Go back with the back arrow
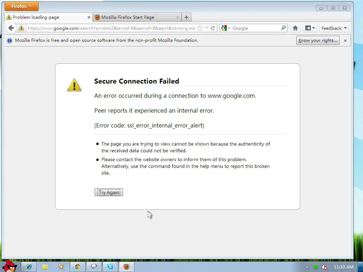This screenshot has height=272, width=363. click(11, 28)
